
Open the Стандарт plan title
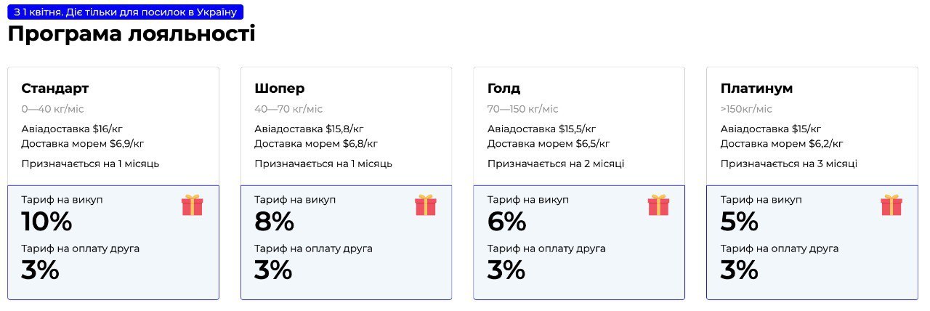[55, 89]
